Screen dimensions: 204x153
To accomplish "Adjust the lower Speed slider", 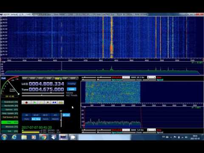I will point(149,133).
